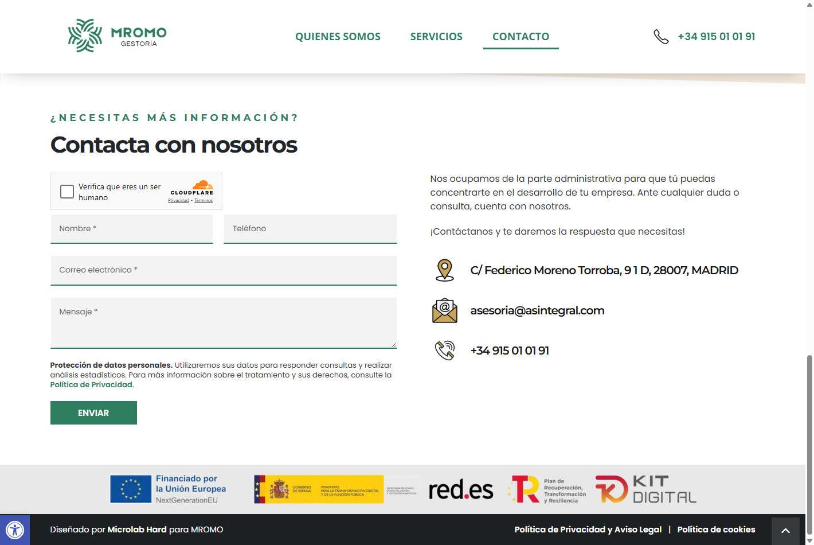Check the Cloudflare human verification box
814x545 pixels.
tap(67, 192)
